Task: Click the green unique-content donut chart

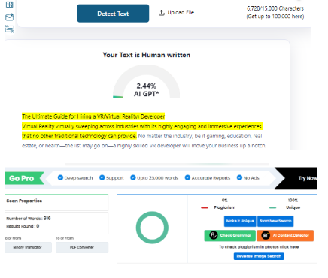Action: (x=152, y=228)
